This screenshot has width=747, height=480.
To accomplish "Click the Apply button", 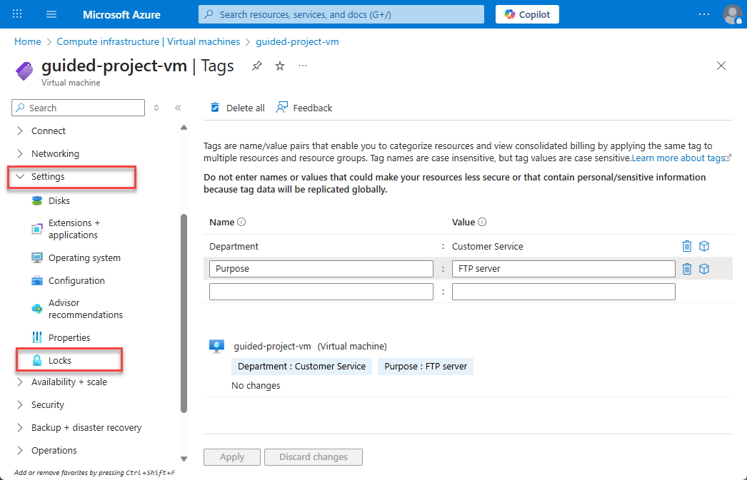I will pos(232,456).
